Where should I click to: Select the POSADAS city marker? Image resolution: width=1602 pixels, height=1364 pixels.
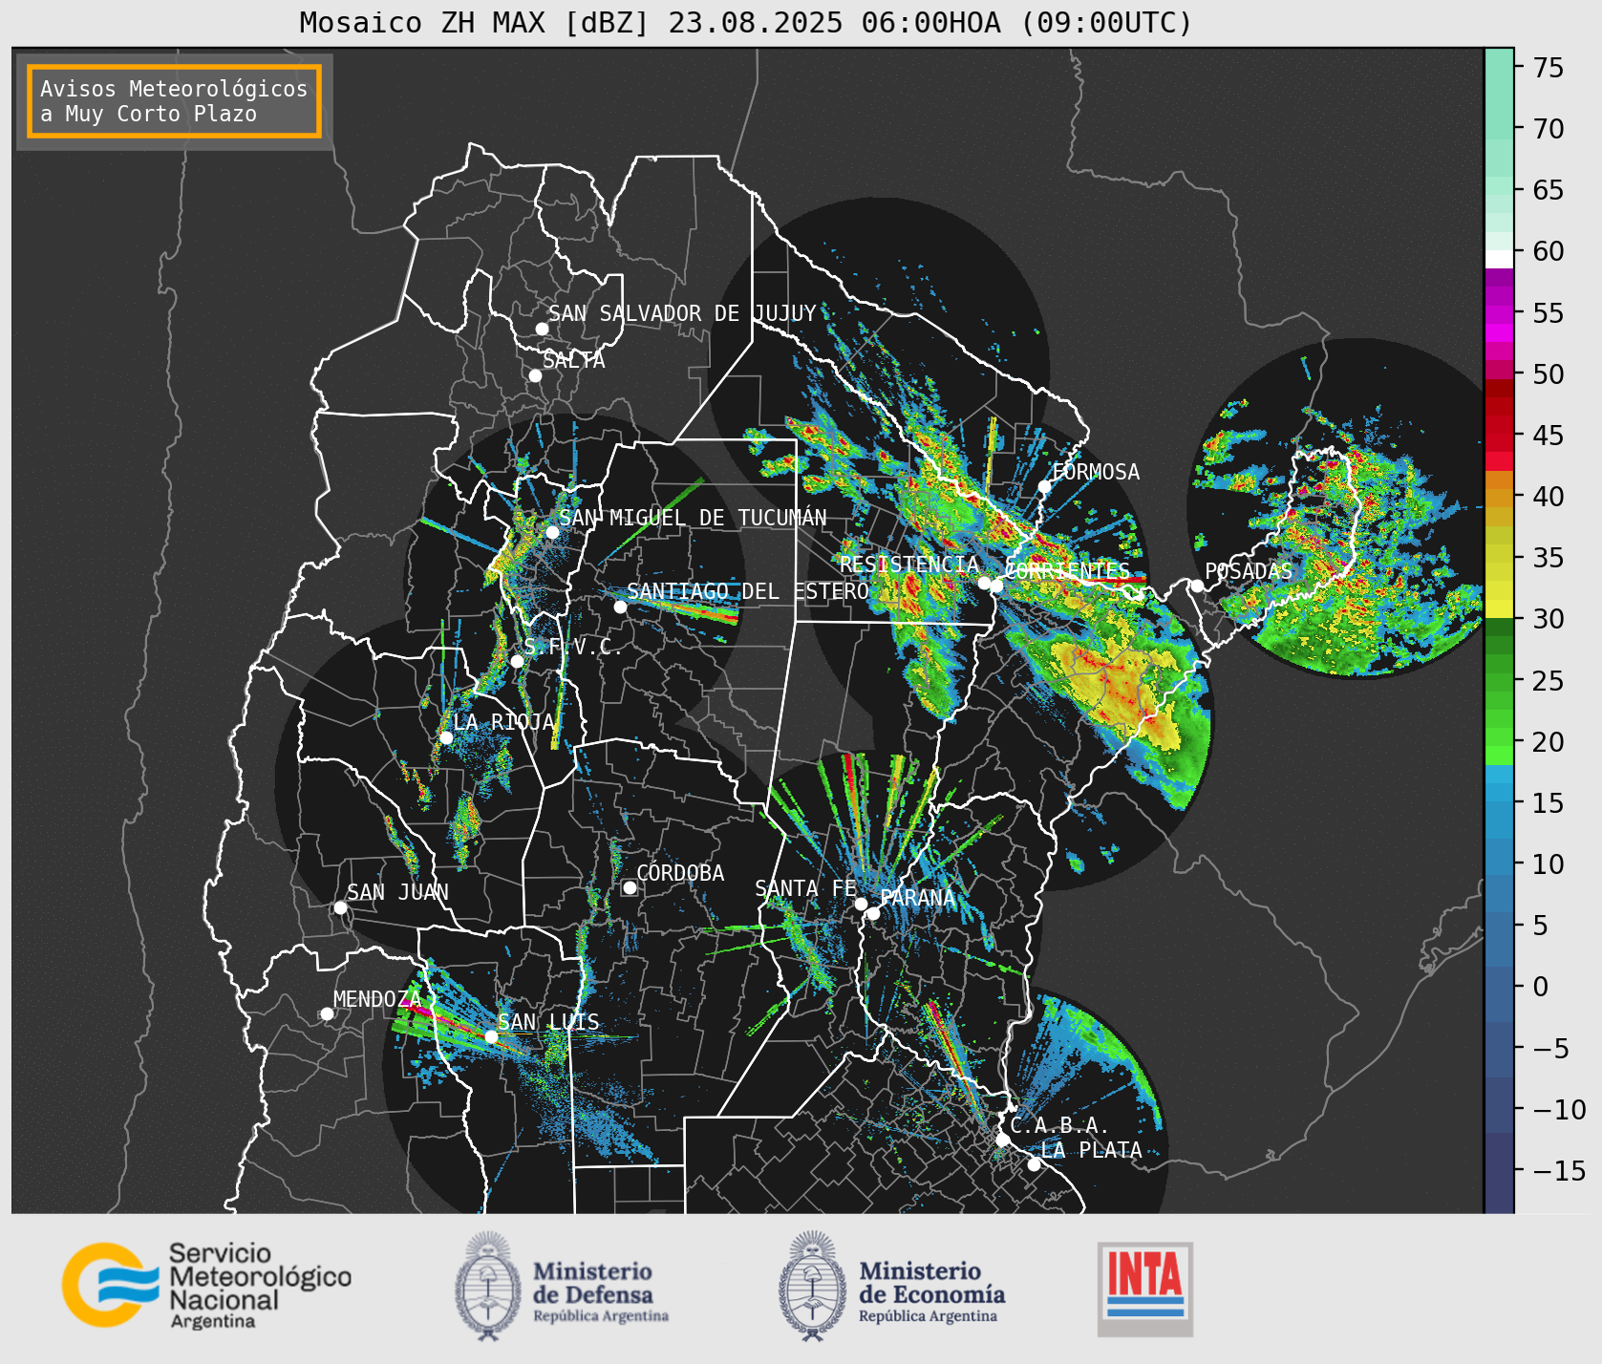pos(1197,586)
